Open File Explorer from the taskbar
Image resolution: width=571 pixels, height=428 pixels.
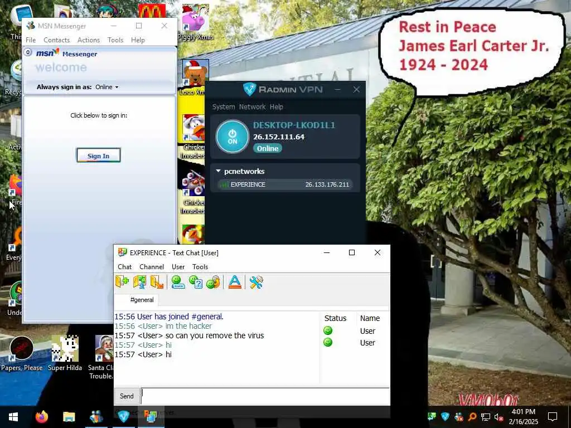69,417
